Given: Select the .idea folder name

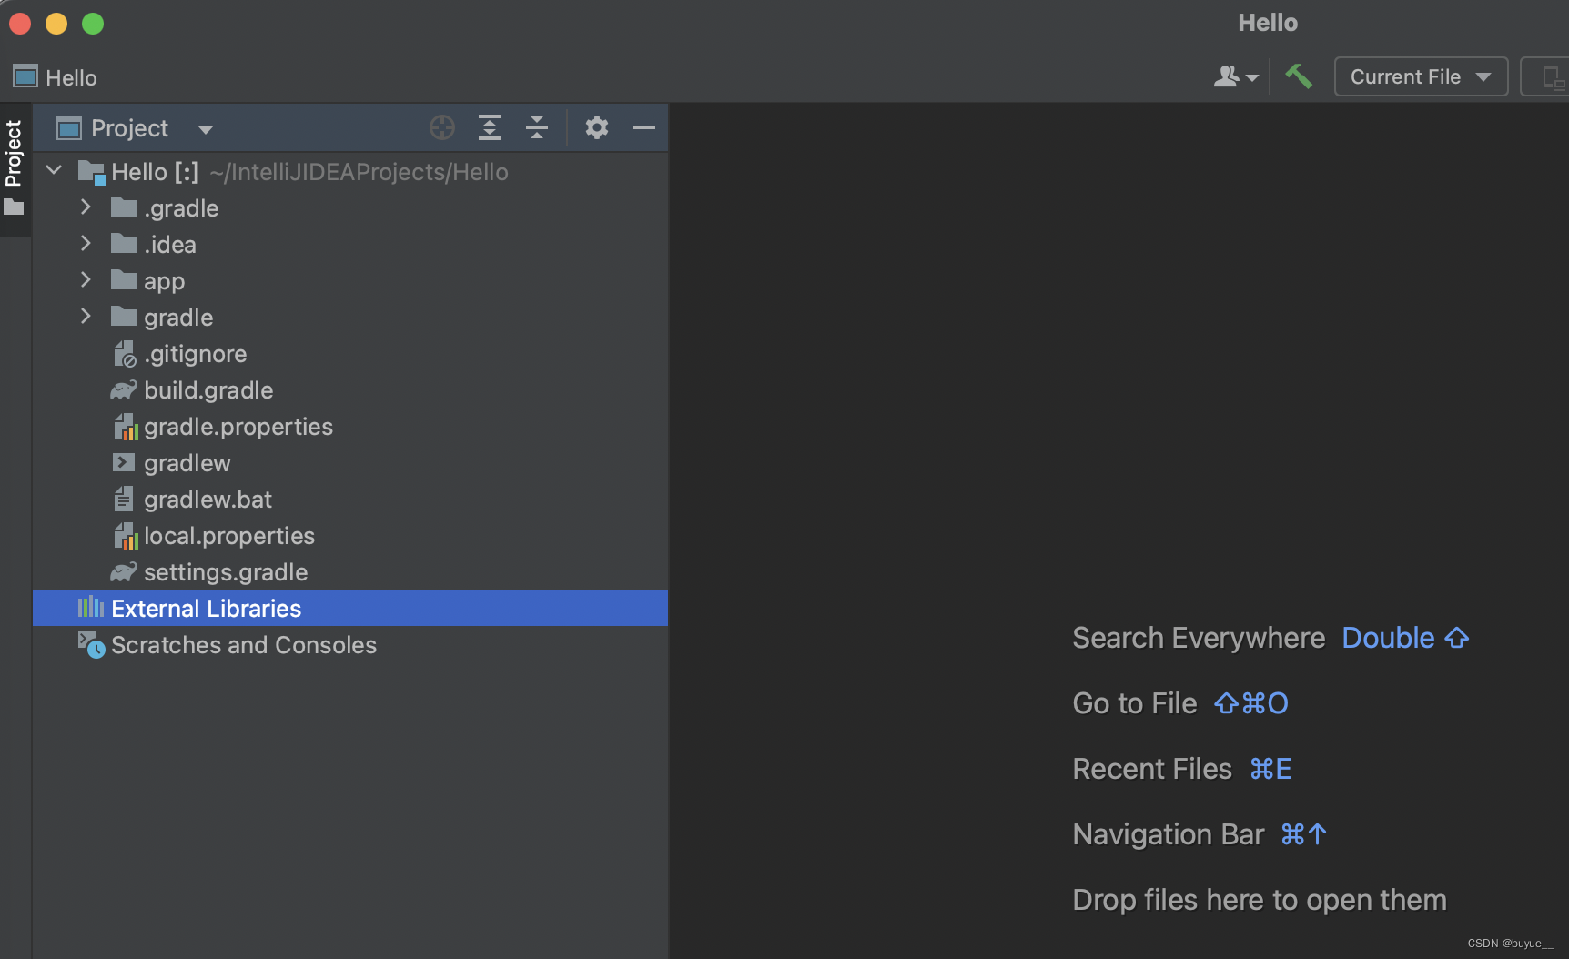Looking at the screenshot, I should click(x=170, y=245).
